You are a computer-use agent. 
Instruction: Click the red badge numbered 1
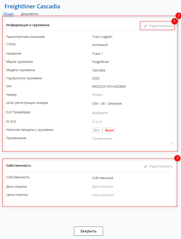(x=174, y=21)
